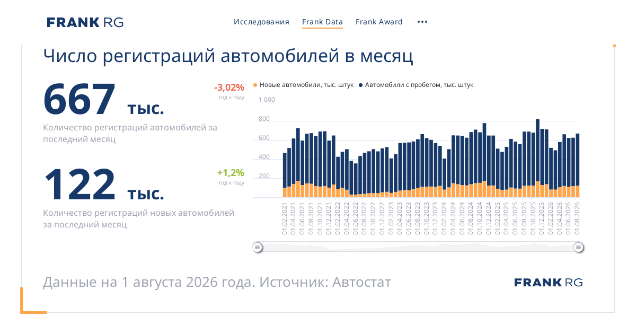Click the last bar for 01.08.2026
Image resolution: width=636 pixels, height=334 pixels.
pyautogui.click(x=578, y=165)
